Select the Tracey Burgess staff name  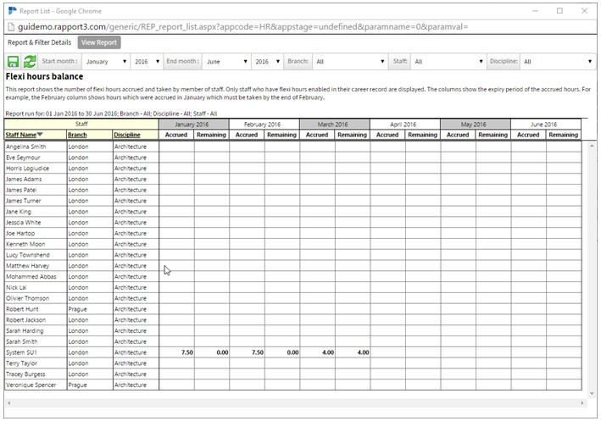pyautogui.click(x=25, y=374)
